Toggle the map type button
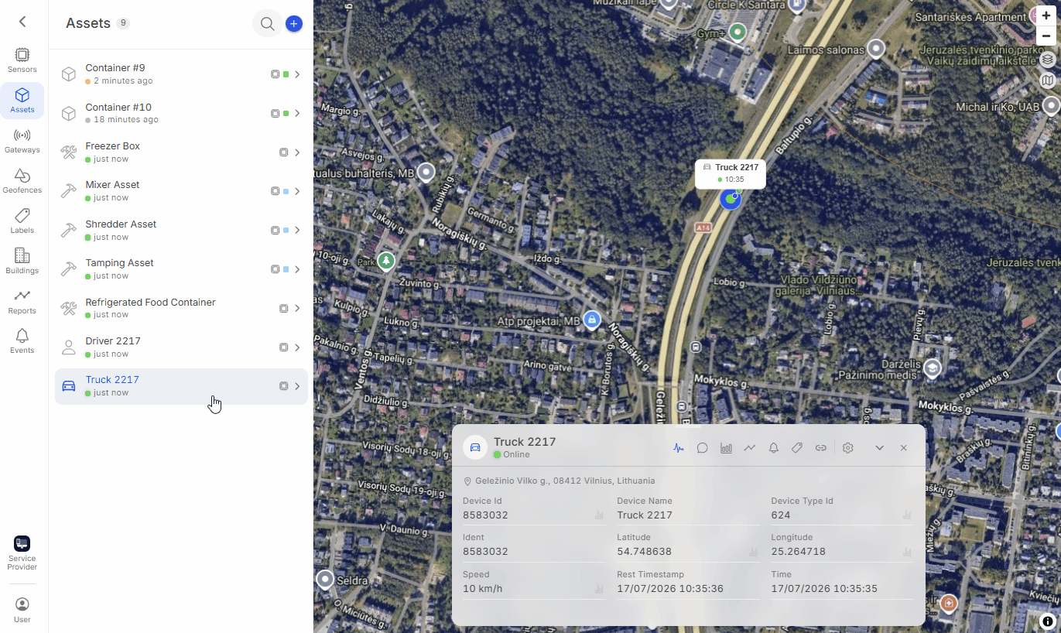The width and height of the screenshot is (1061, 633). point(1047,80)
